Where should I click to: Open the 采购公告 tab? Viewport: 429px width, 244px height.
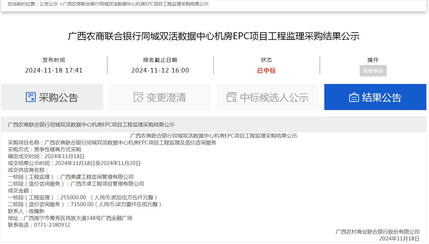(x=52, y=97)
